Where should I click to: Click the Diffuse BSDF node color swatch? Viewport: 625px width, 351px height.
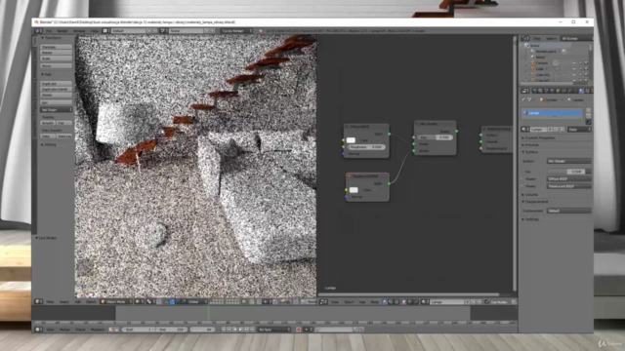(351, 140)
